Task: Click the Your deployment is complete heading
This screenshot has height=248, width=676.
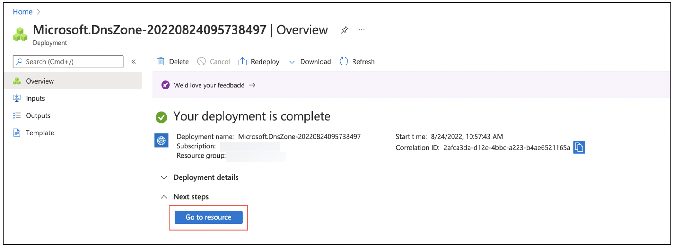Action: point(252,116)
